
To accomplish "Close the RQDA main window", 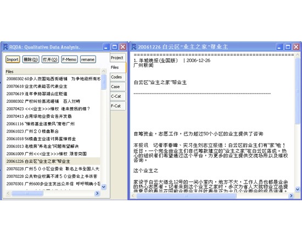I will click(x=123, y=47).
